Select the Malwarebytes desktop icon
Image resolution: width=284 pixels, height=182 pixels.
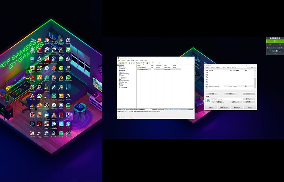pos(47,96)
